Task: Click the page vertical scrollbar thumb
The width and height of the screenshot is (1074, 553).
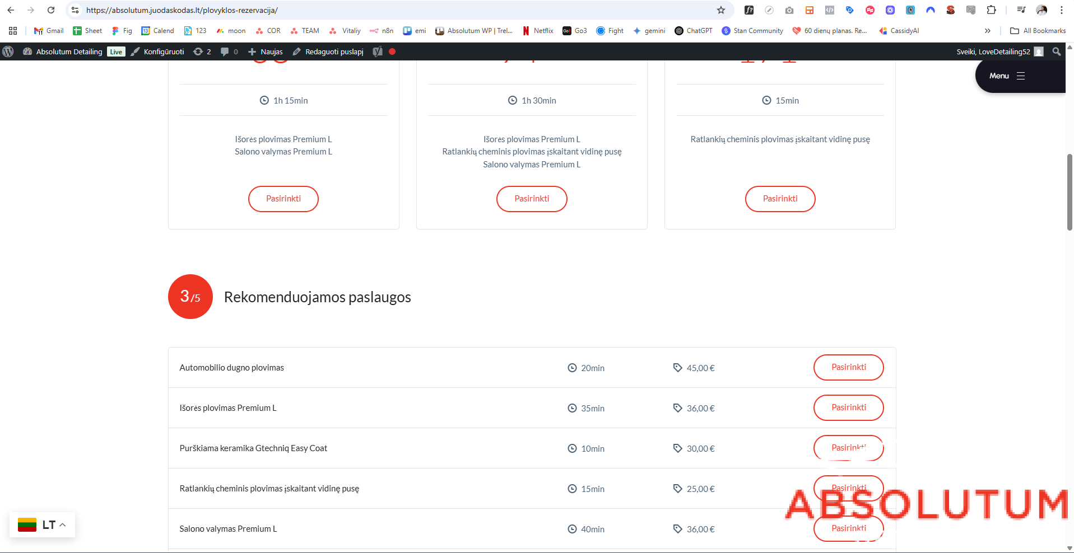Action: [x=1069, y=191]
